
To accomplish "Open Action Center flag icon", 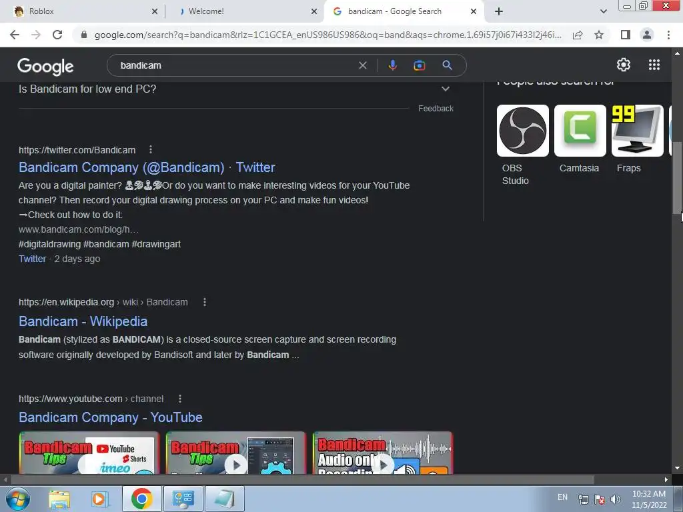I will click(x=600, y=499).
